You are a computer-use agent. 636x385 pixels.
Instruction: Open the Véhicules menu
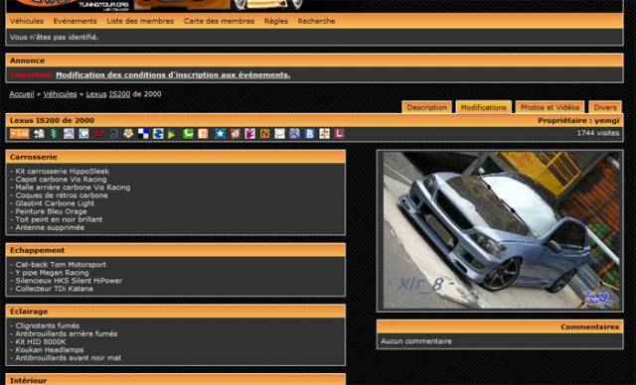point(27,21)
